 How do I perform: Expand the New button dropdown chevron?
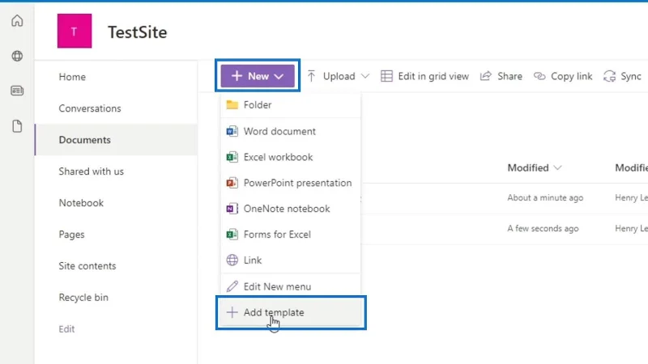(x=279, y=76)
